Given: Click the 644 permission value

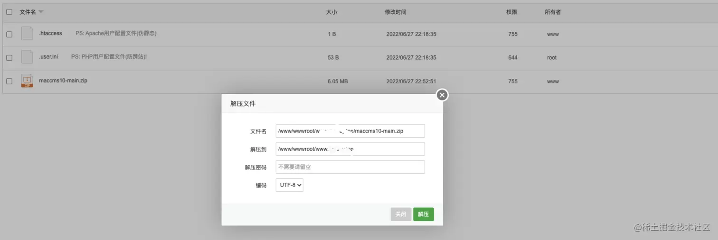Looking at the screenshot, I should coord(513,58).
